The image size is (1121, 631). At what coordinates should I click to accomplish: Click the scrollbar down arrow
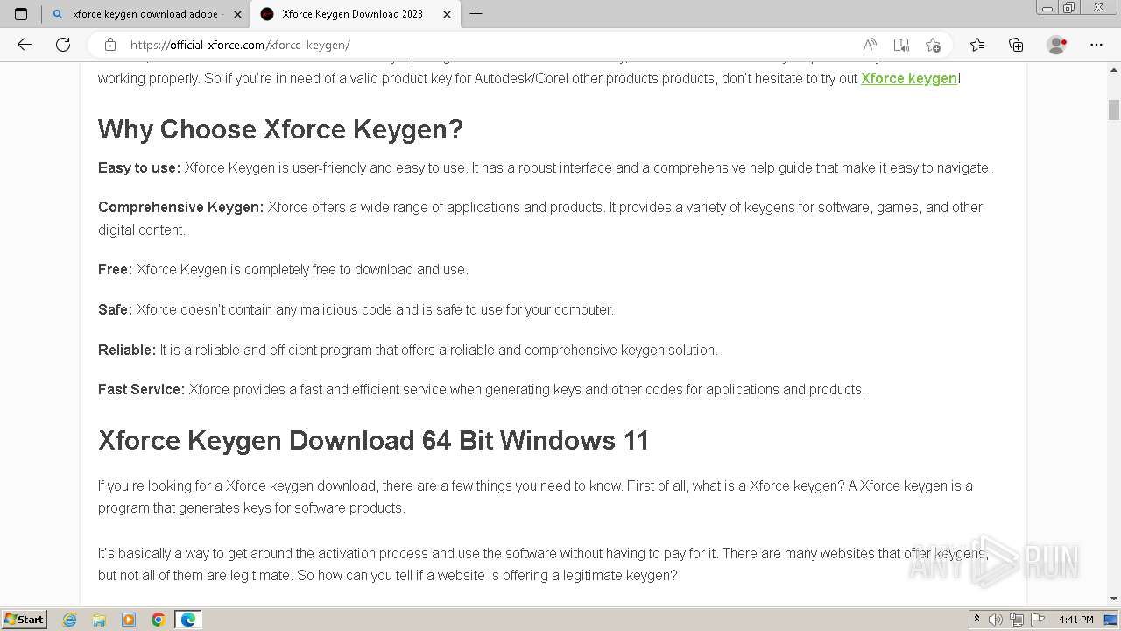click(x=1114, y=599)
